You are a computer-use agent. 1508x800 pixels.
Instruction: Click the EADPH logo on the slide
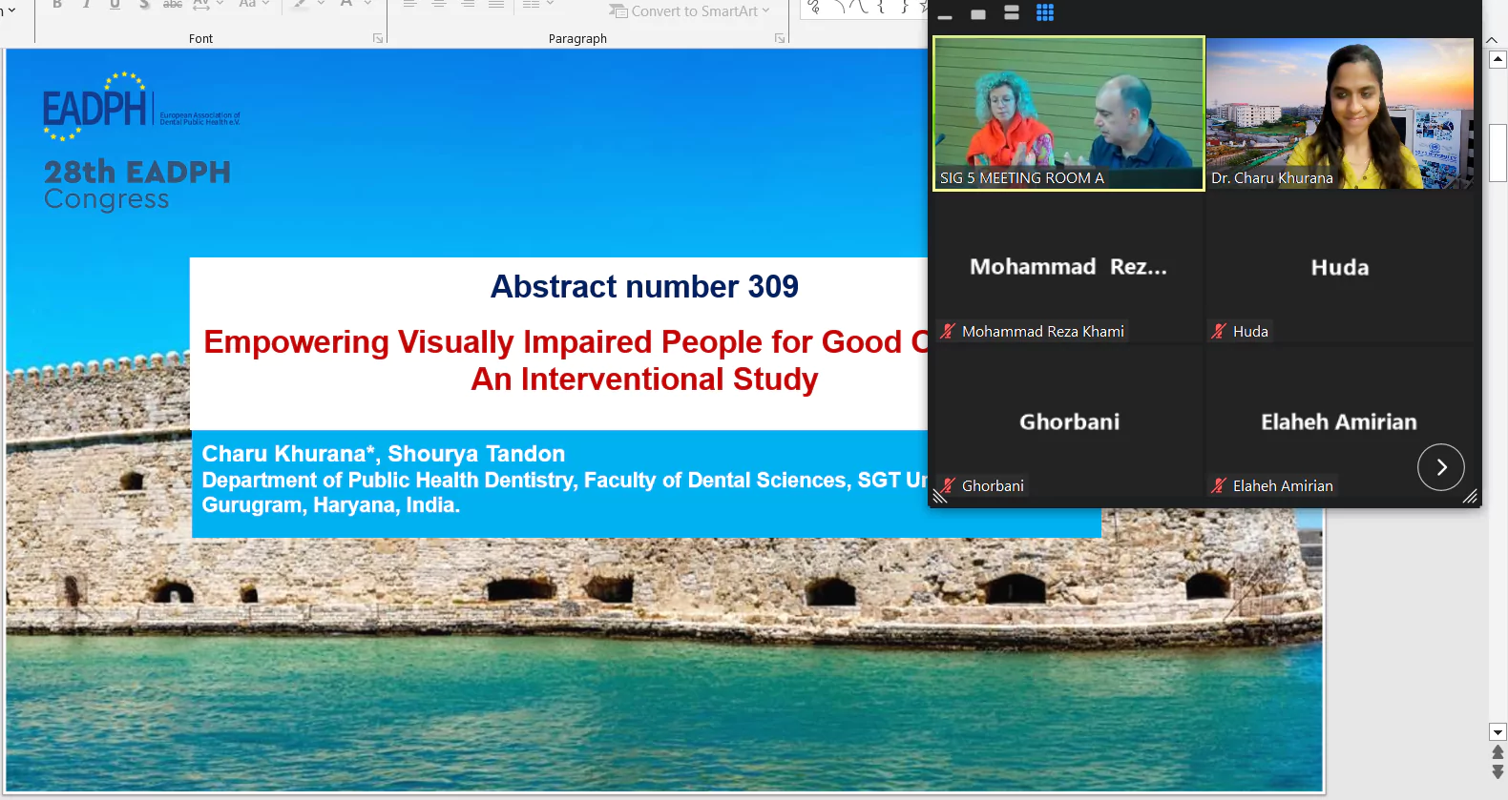pos(95,108)
